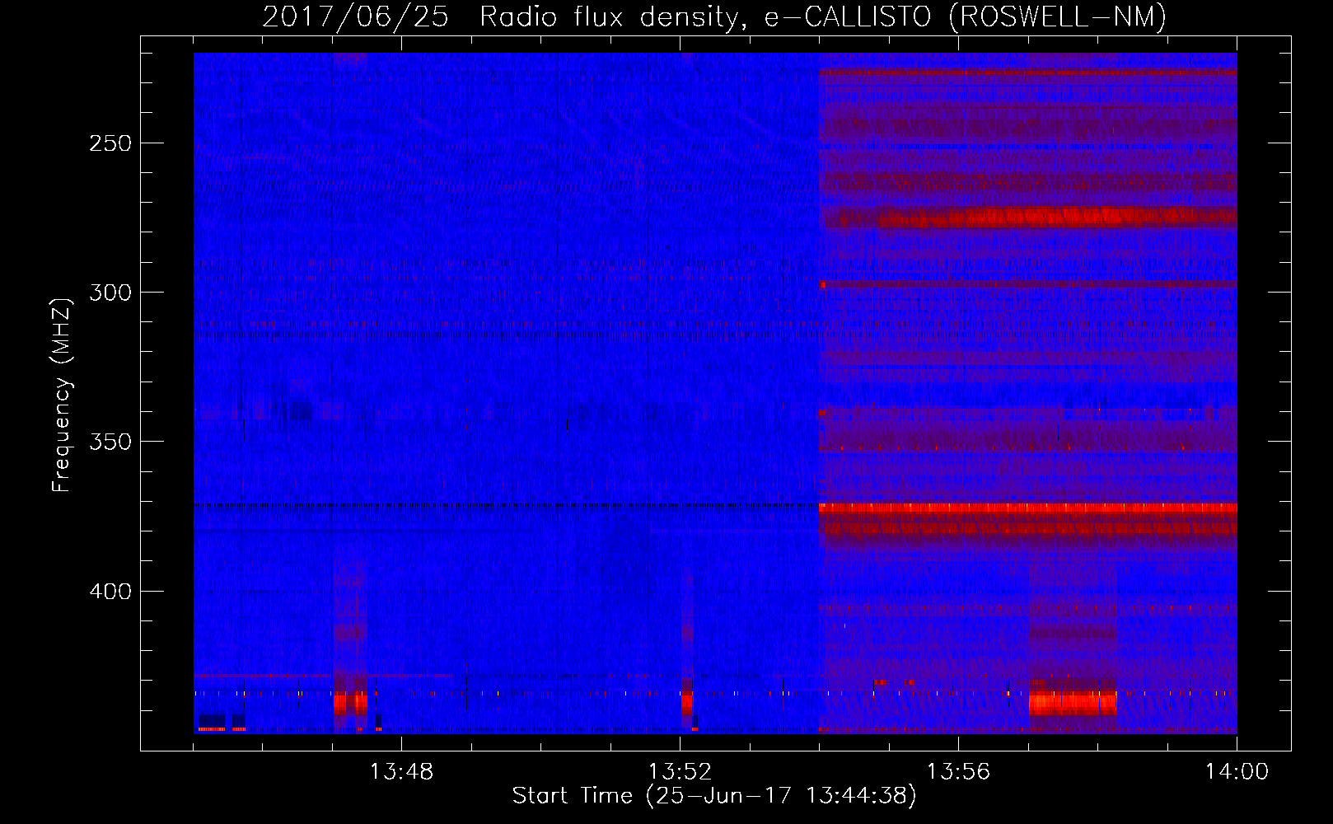Click the Frequency (MHZ) axis title
Viewport: 1333px width, 824px height.
(62, 395)
